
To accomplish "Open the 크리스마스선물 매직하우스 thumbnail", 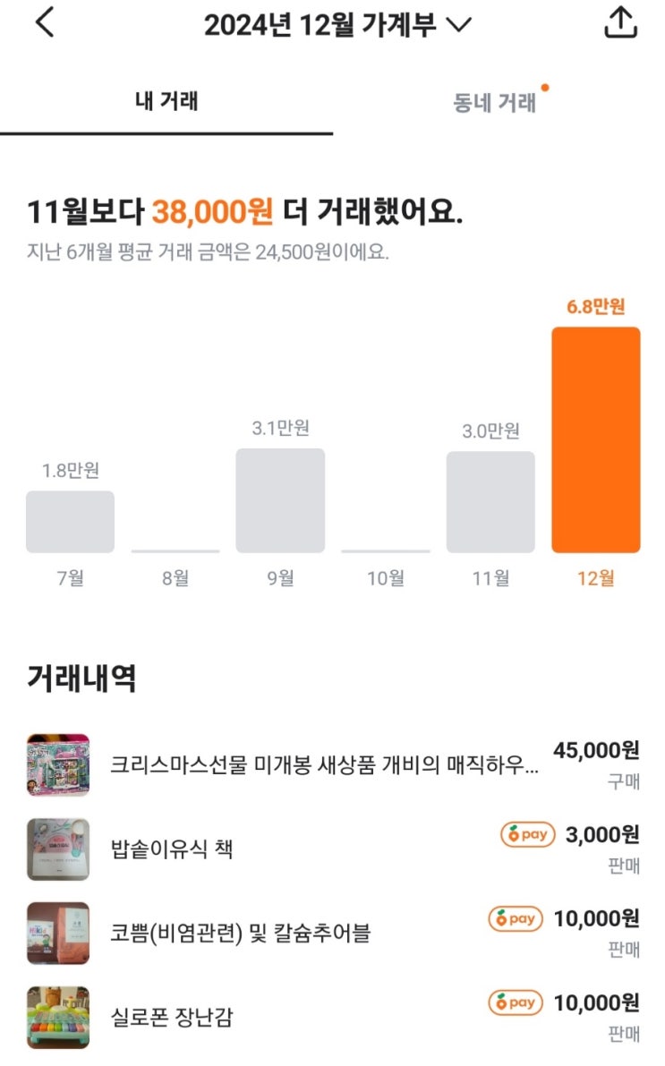I will (58, 764).
